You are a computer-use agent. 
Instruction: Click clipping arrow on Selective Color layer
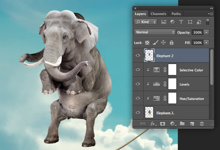(148, 70)
